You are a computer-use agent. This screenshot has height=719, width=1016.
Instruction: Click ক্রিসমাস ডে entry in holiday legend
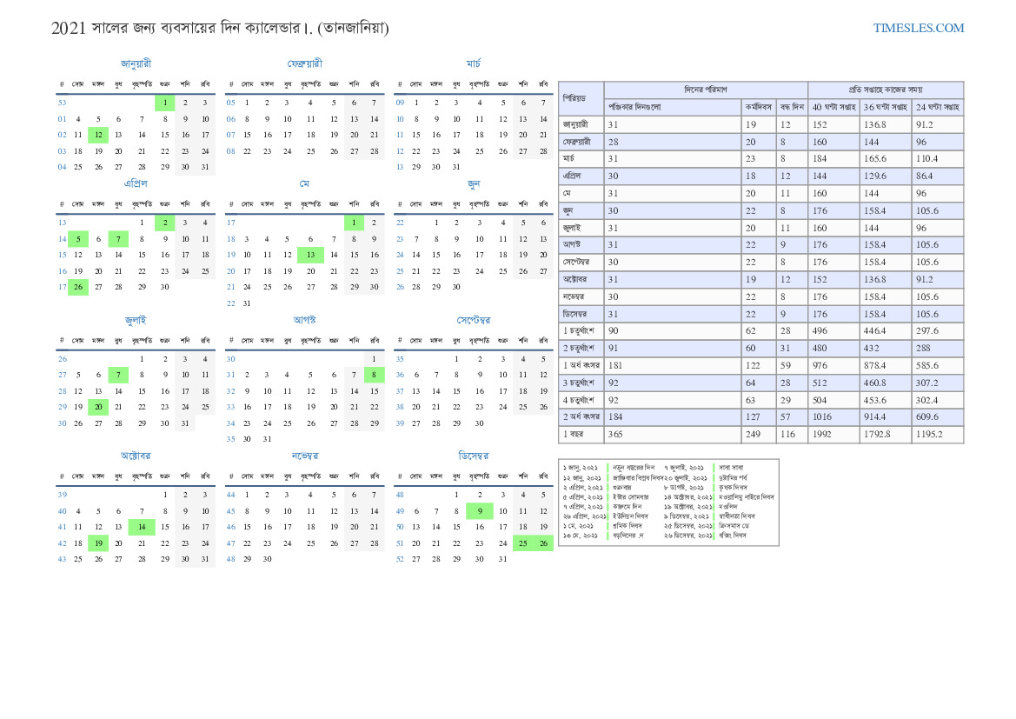734,526
